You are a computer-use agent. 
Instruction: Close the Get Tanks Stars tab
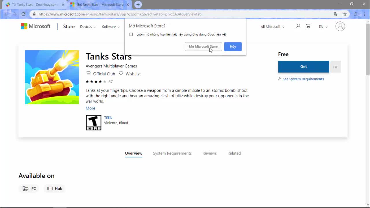[128, 5]
